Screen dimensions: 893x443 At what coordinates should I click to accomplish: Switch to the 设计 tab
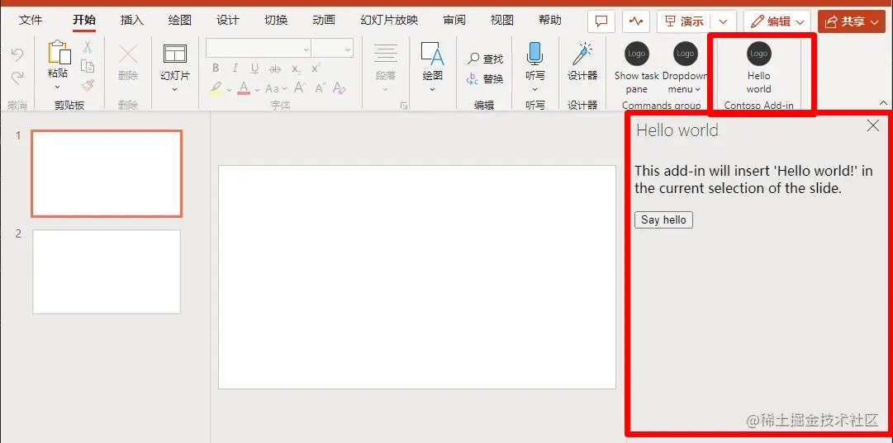(x=228, y=21)
